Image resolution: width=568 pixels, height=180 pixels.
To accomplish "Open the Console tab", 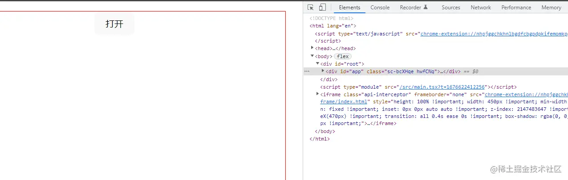I will pos(380,8).
